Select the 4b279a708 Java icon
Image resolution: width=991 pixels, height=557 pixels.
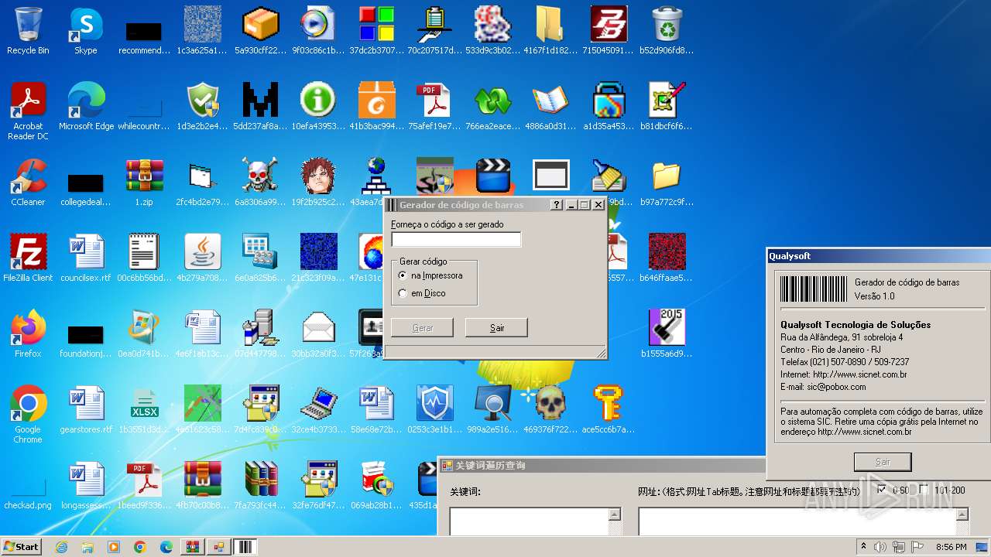(202, 258)
